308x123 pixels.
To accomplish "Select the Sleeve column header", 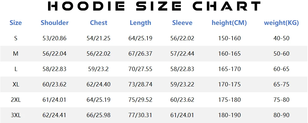I will pos(182,23).
